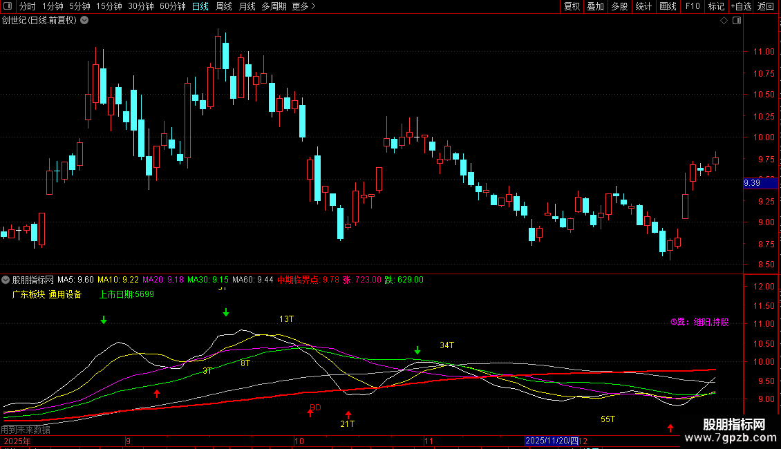Click the 跌: 629.00 value

404,280
